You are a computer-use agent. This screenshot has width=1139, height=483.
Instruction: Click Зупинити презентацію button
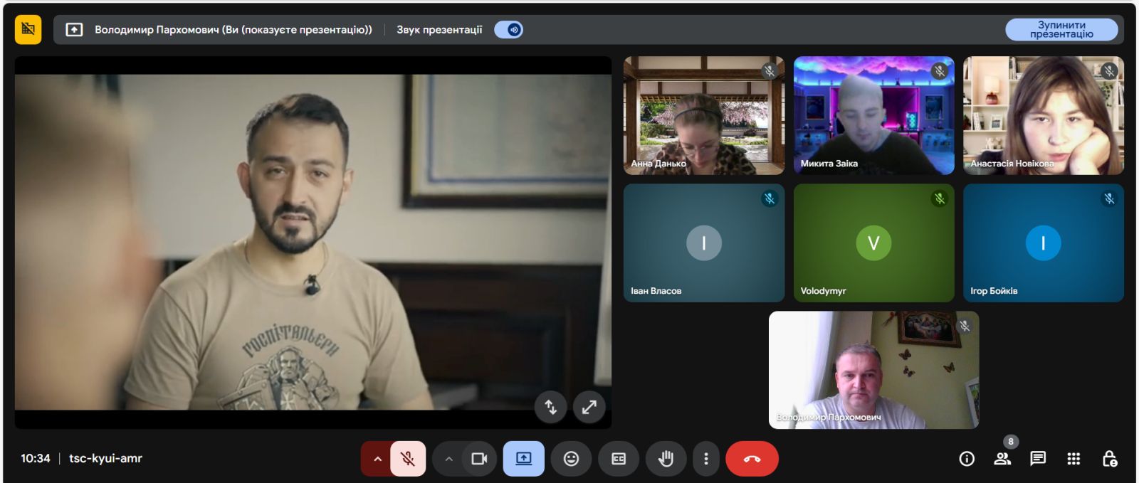click(1061, 30)
